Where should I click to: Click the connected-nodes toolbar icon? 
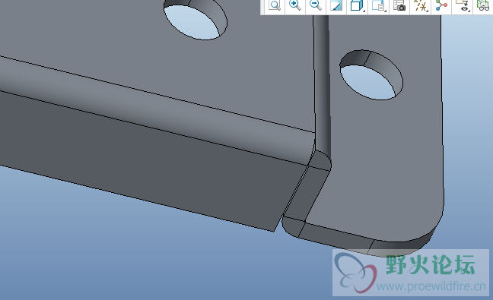[441, 5]
